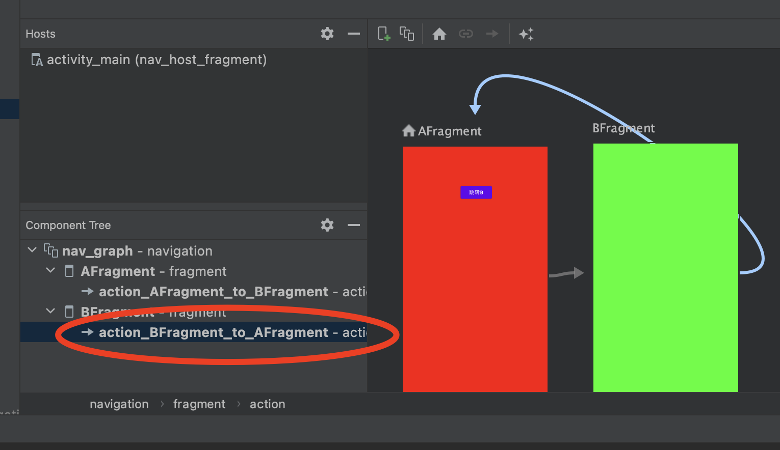Open the Component Tree settings gear
Viewport: 780px width, 450px height.
pyautogui.click(x=327, y=225)
